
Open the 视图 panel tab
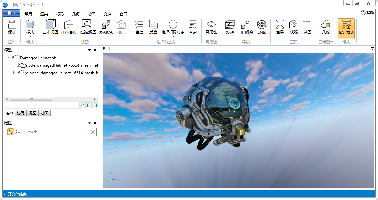click(x=33, y=113)
